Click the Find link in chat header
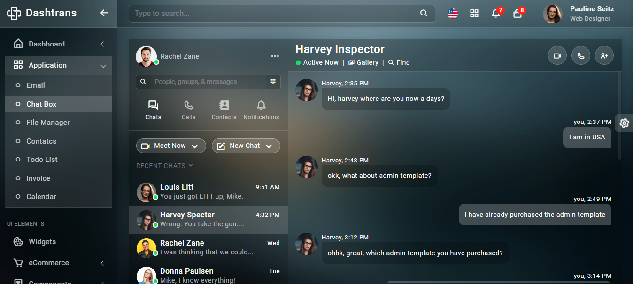Viewport: 633px width, 284px height. pos(399,62)
